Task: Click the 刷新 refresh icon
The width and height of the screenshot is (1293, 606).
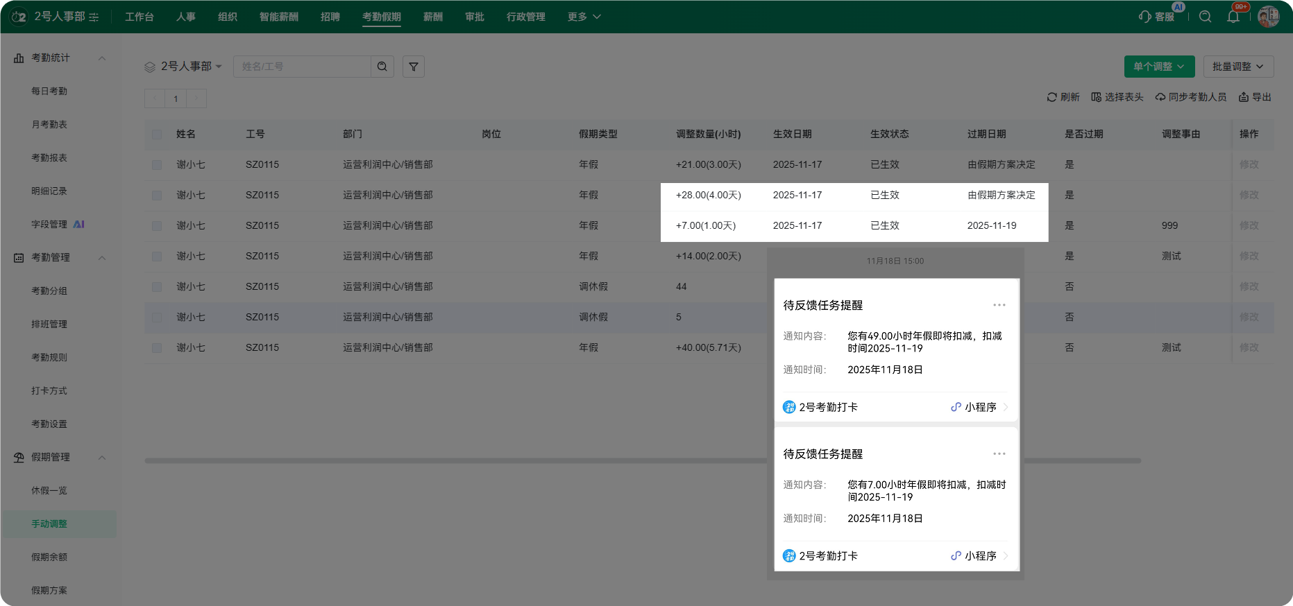Action: click(x=1052, y=97)
